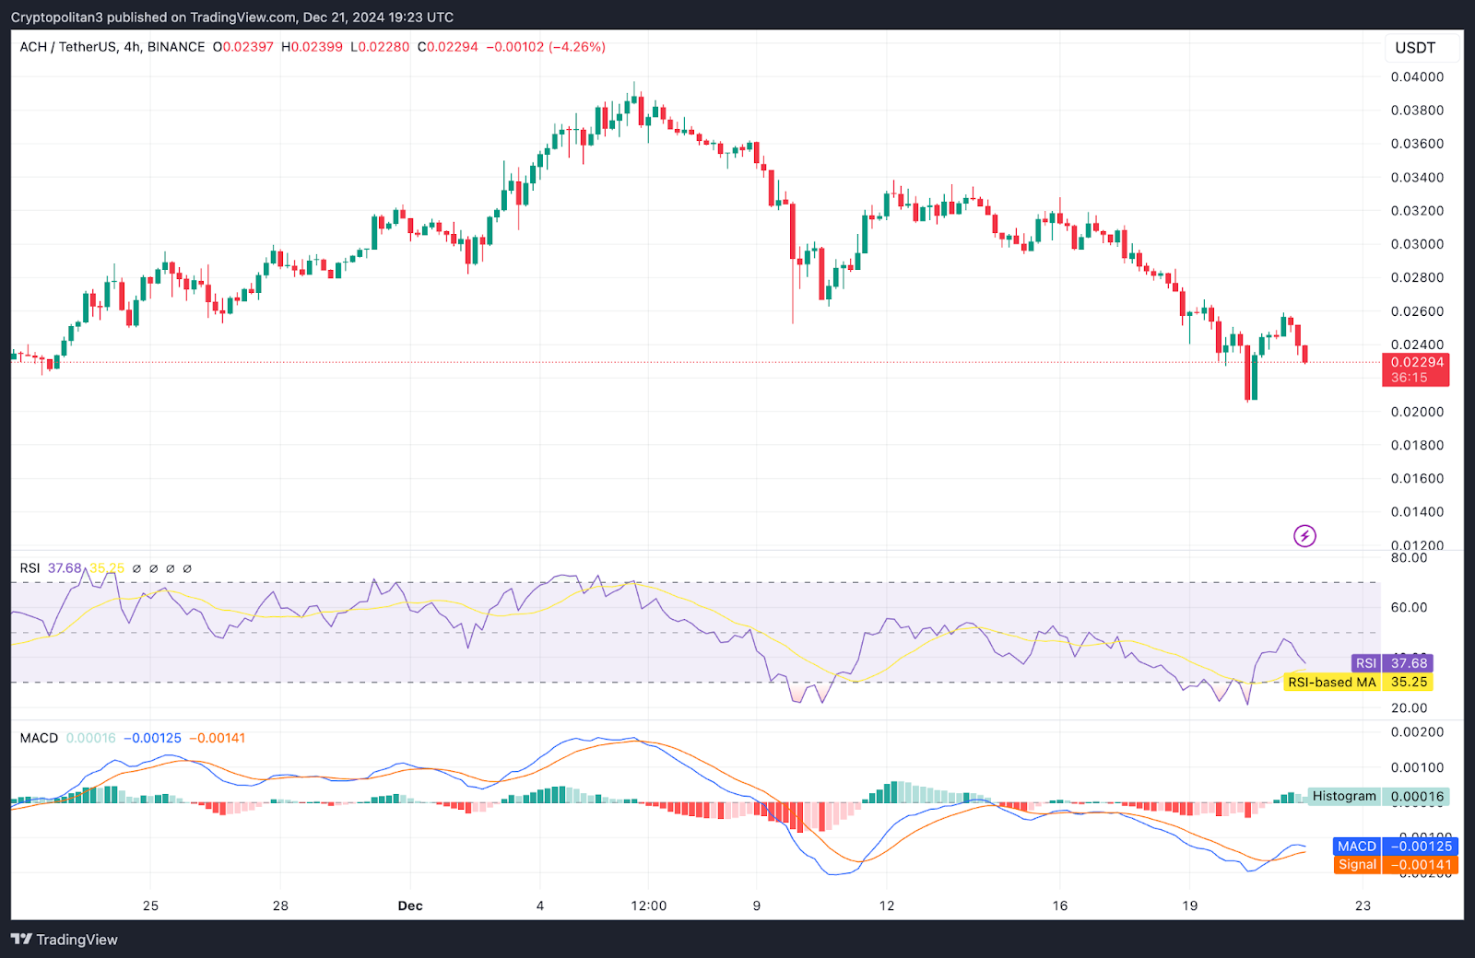The height and width of the screenshot is (958, 1475).
Task: Click the open value O0.02397
Action: point(242,47)
